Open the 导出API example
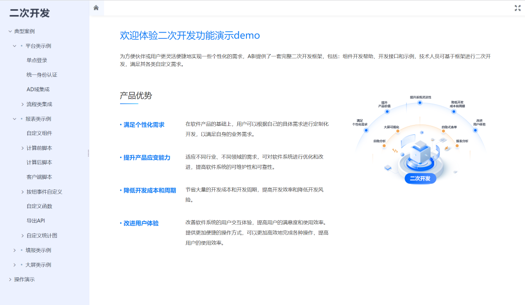Screen dimensions: 525x305 pos(35,221)
